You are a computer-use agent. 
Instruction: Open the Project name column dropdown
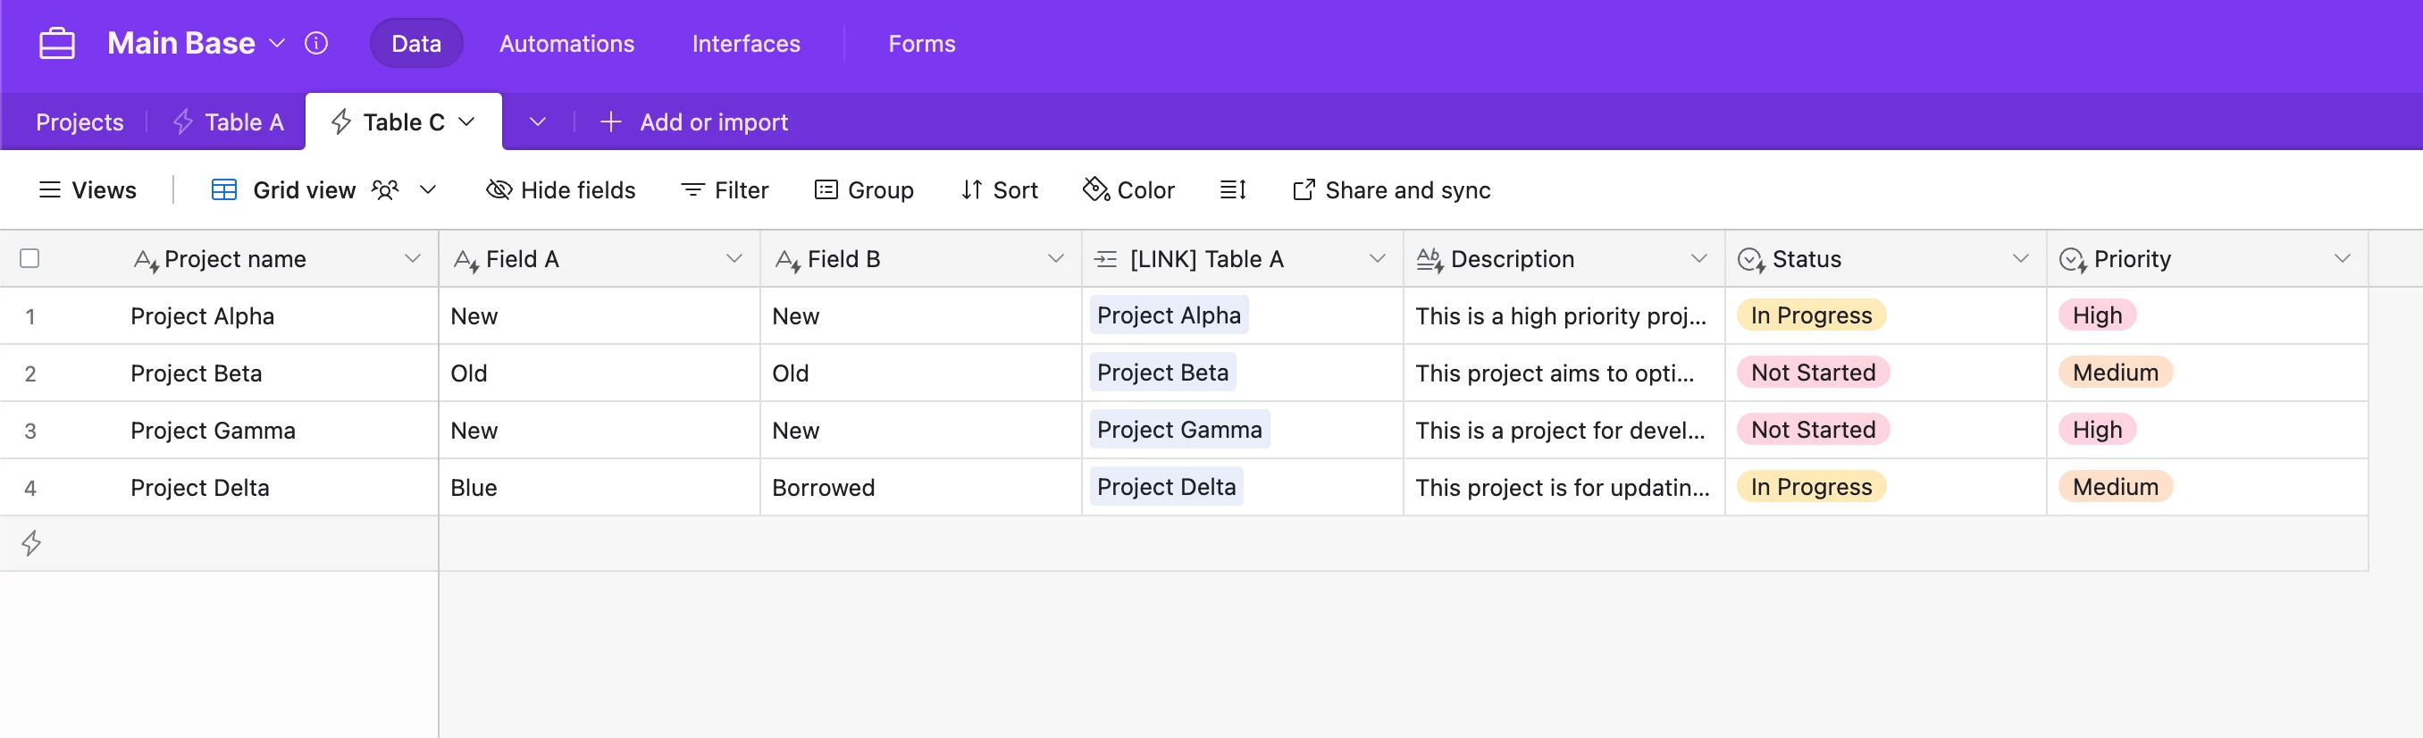[x=412, y=258]
